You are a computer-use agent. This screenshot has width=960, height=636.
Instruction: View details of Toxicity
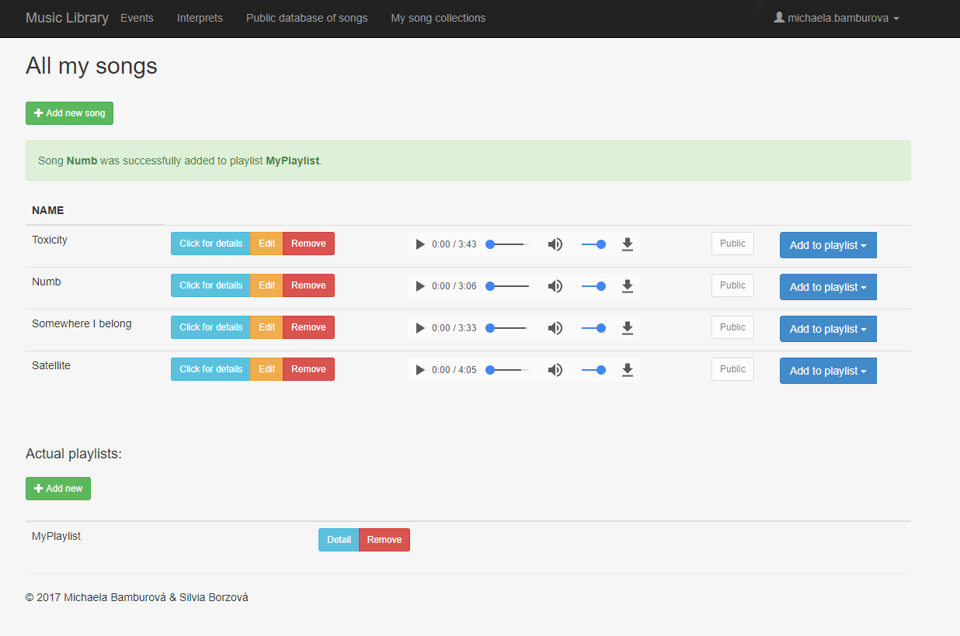[210, 244]
